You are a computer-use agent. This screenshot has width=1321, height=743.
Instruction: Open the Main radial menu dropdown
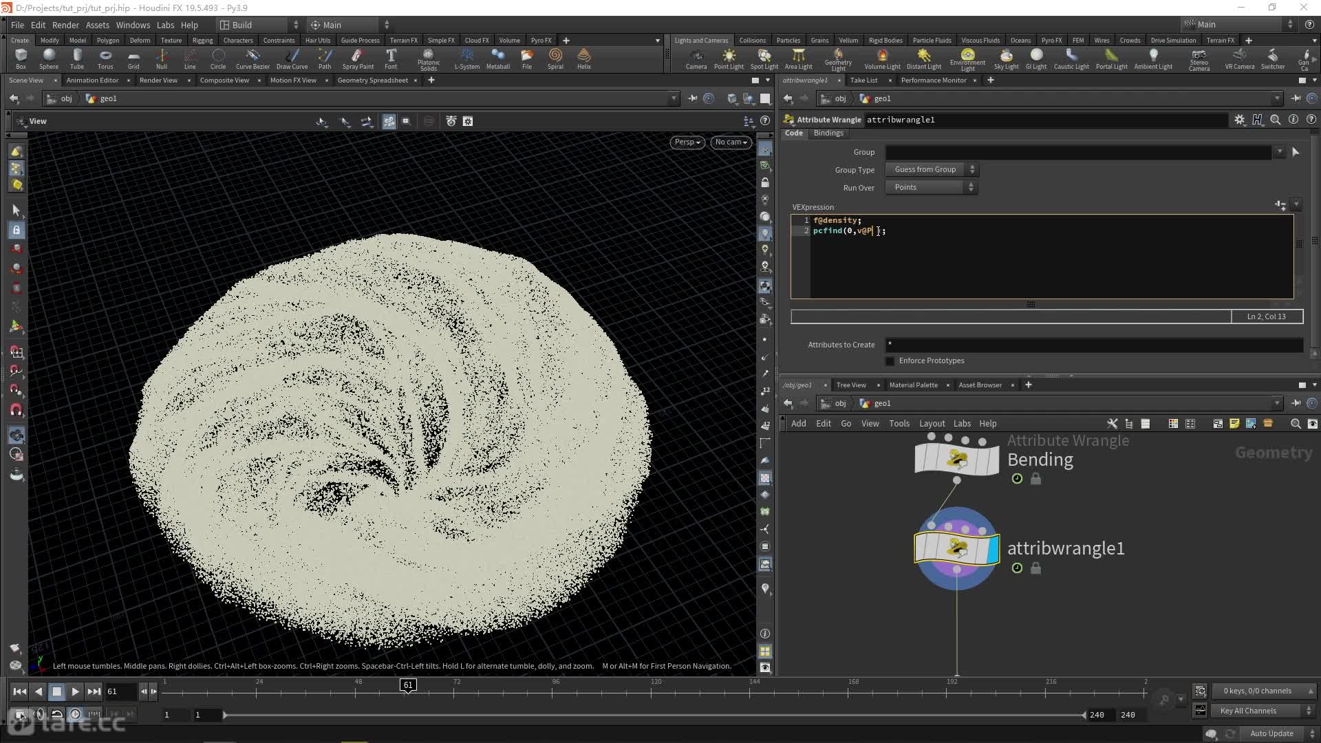(x=350, y=25)
